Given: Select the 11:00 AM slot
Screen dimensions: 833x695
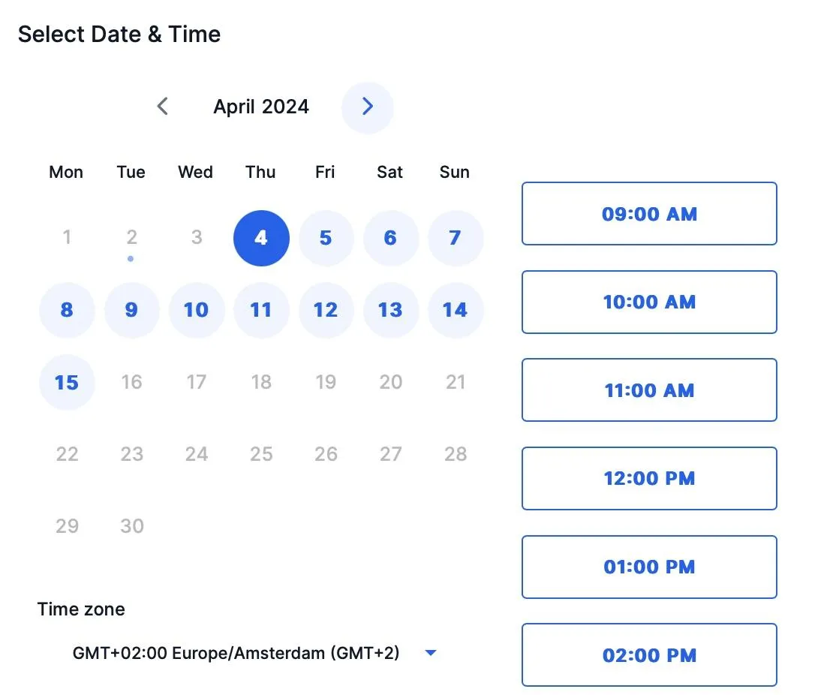Looking at the screenshot, I should (x=649, y=390).
